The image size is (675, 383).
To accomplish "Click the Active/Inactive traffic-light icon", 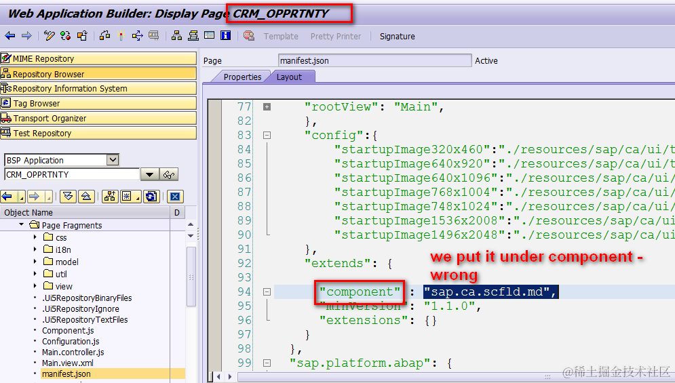I will click(65, 36).
